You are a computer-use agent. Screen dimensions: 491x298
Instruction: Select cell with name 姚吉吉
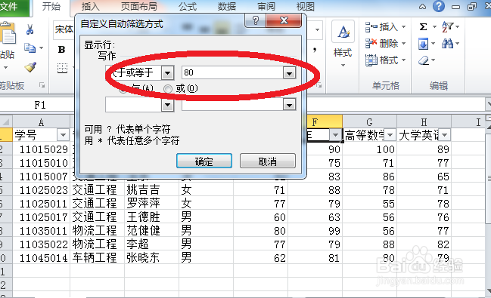pos(151,190)
